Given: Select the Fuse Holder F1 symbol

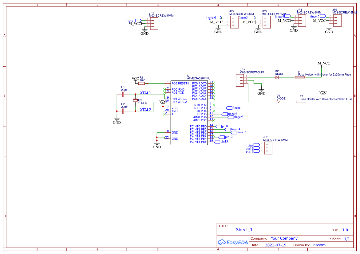Looking at the screenshot, I should 300,78.
